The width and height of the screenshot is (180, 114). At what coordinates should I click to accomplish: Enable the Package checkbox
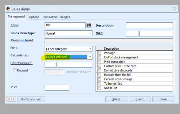click(99, 53)
